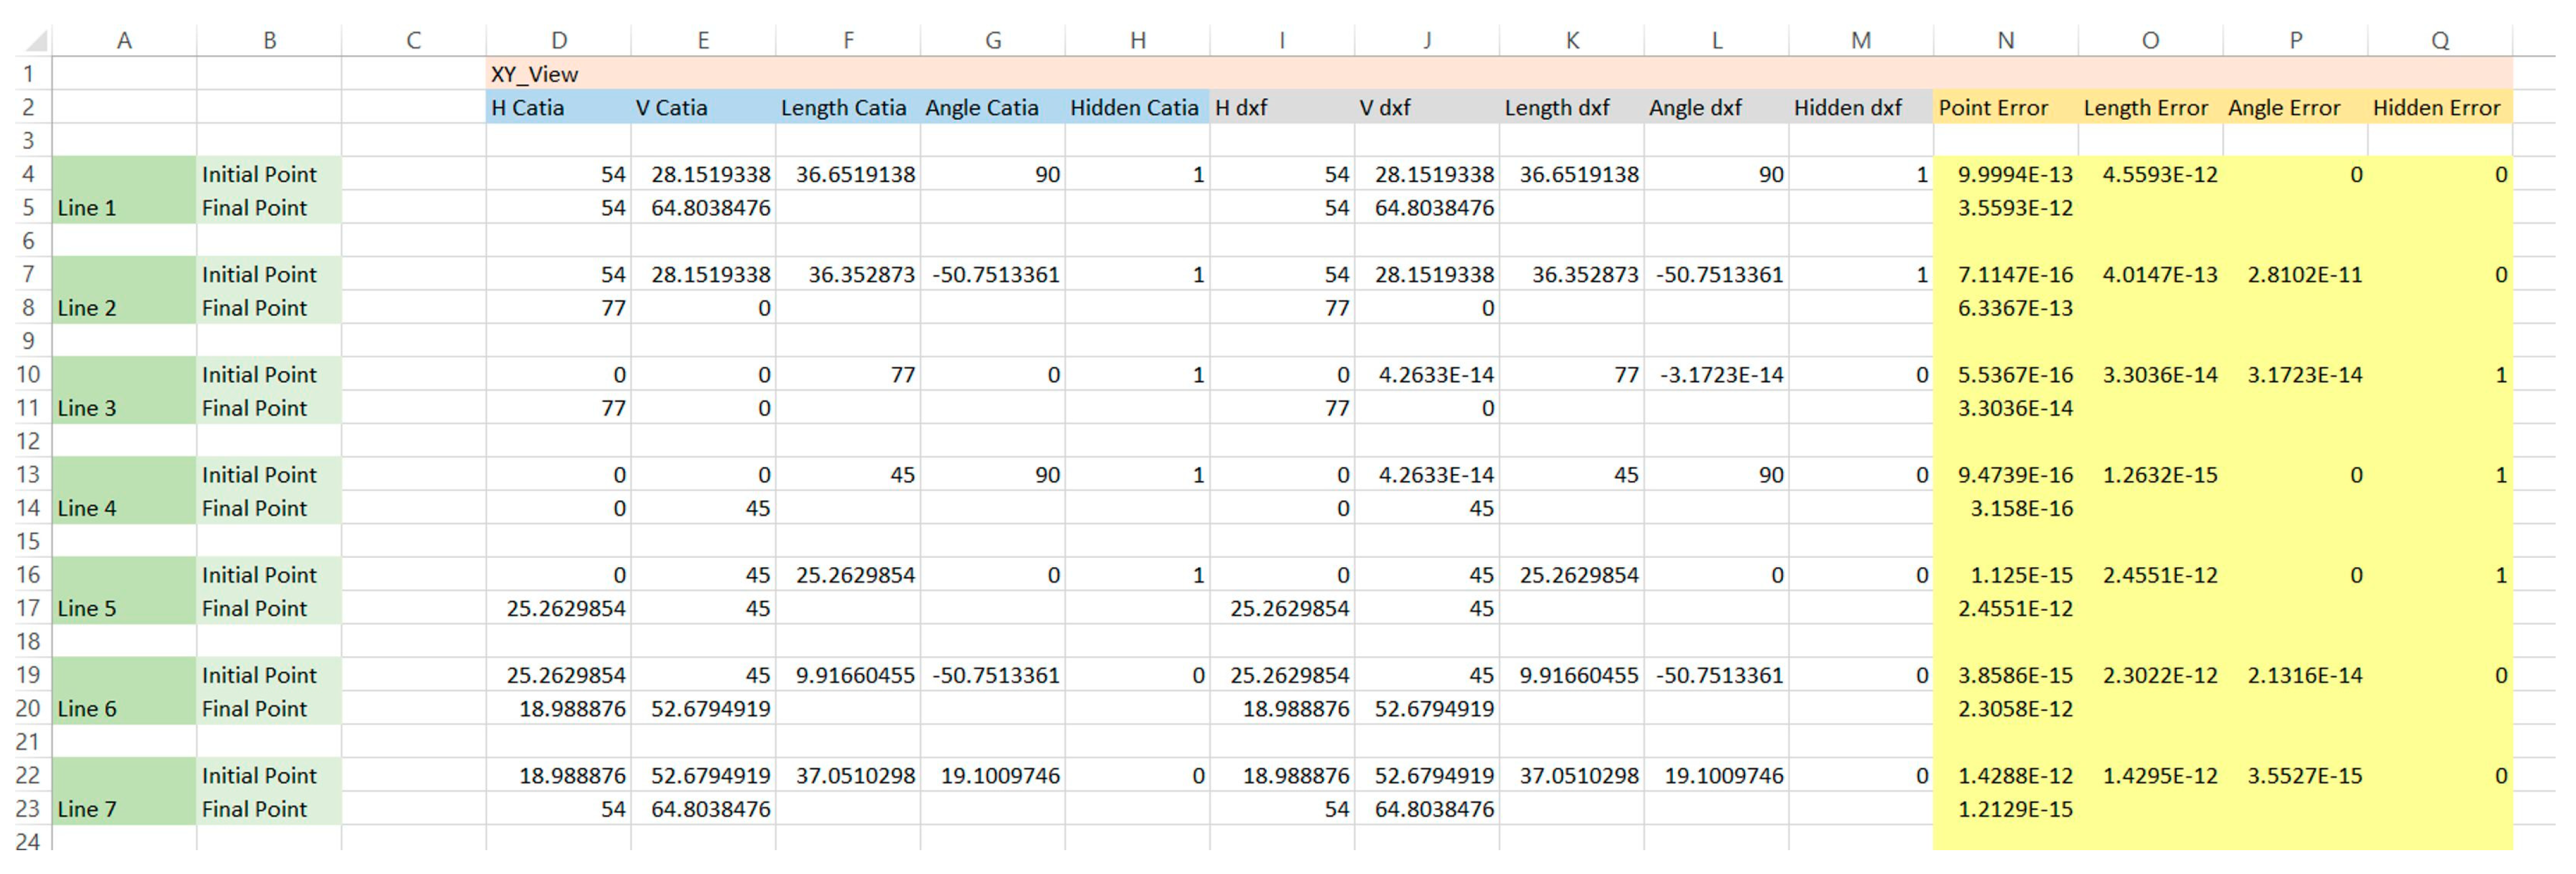2576x874 pixels.
Task: Select the H Catia header cell
Action: [559, 108]
